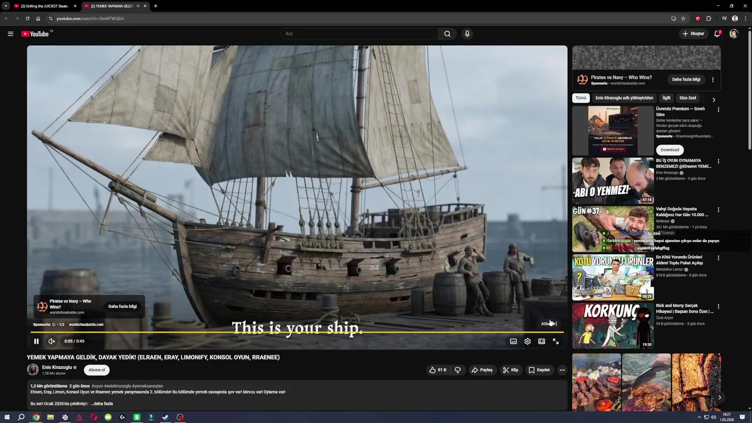Open the Enis Kirazoglu channel avatar
The image size is (752, 423).
(33, 370)
